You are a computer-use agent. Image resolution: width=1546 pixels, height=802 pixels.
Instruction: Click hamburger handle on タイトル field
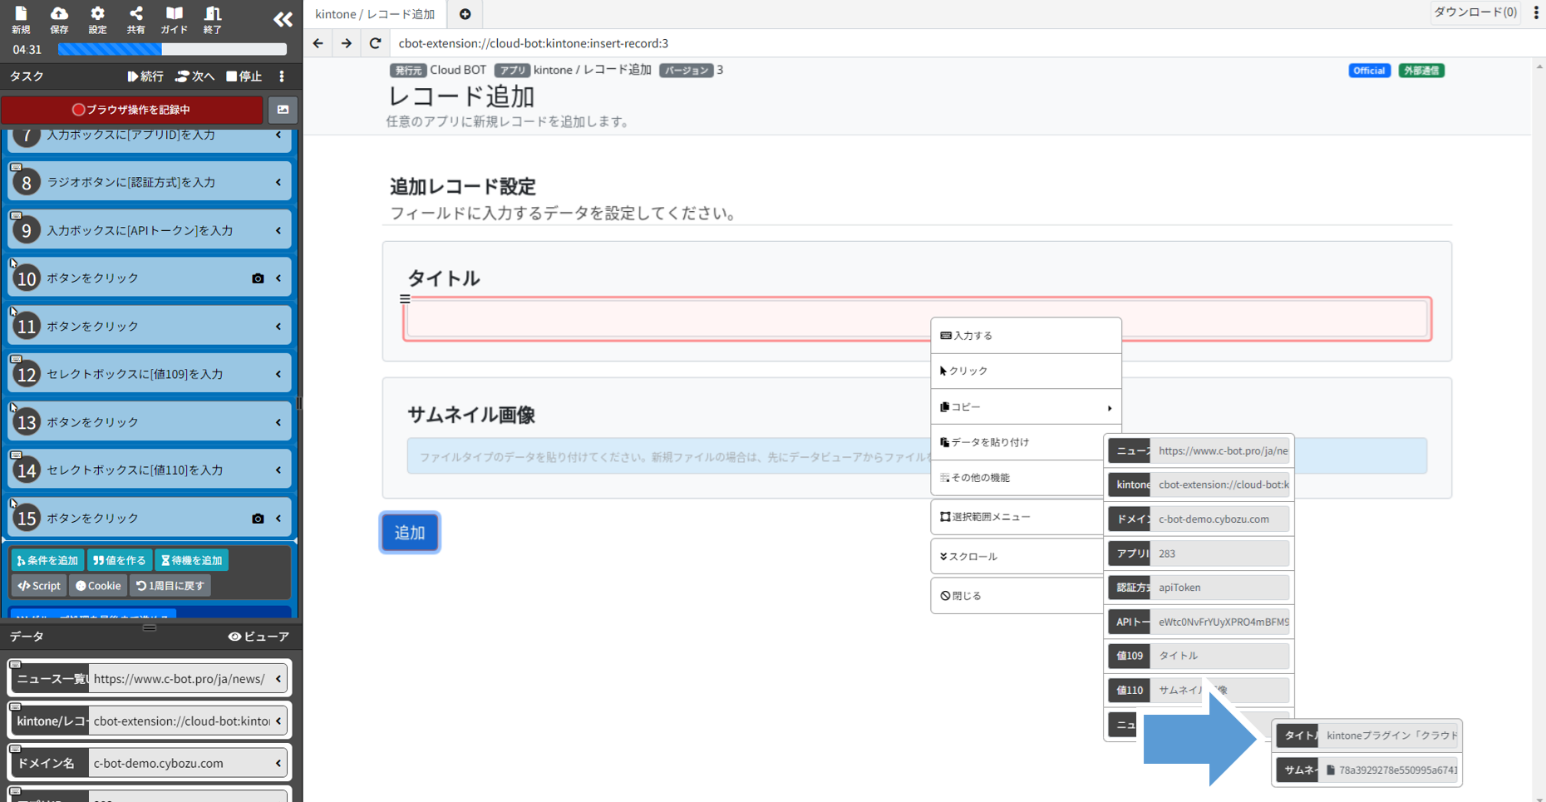pyautogui.click(x=405, y=299)
